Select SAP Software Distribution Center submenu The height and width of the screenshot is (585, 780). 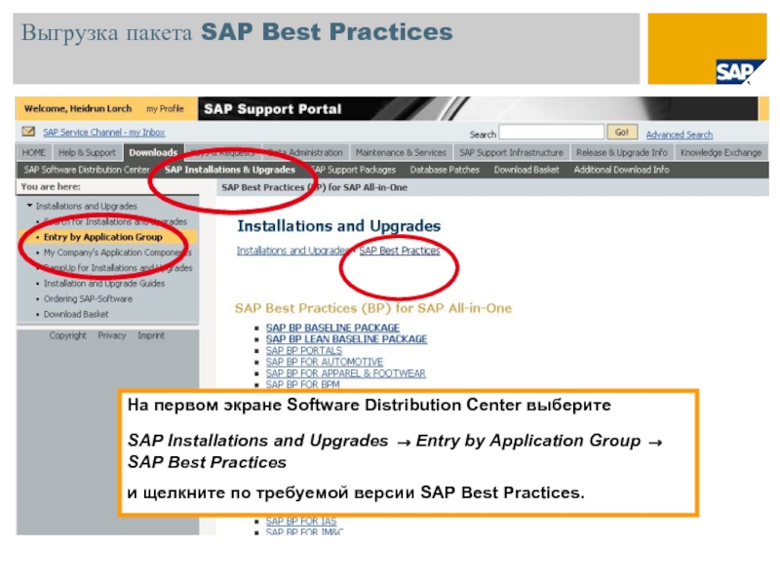(x=87, y=170)
